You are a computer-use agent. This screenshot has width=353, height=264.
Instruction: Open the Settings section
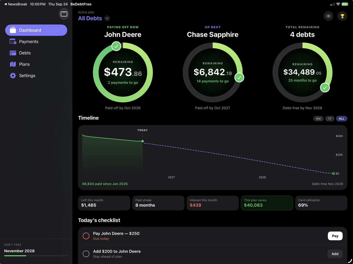36,76
